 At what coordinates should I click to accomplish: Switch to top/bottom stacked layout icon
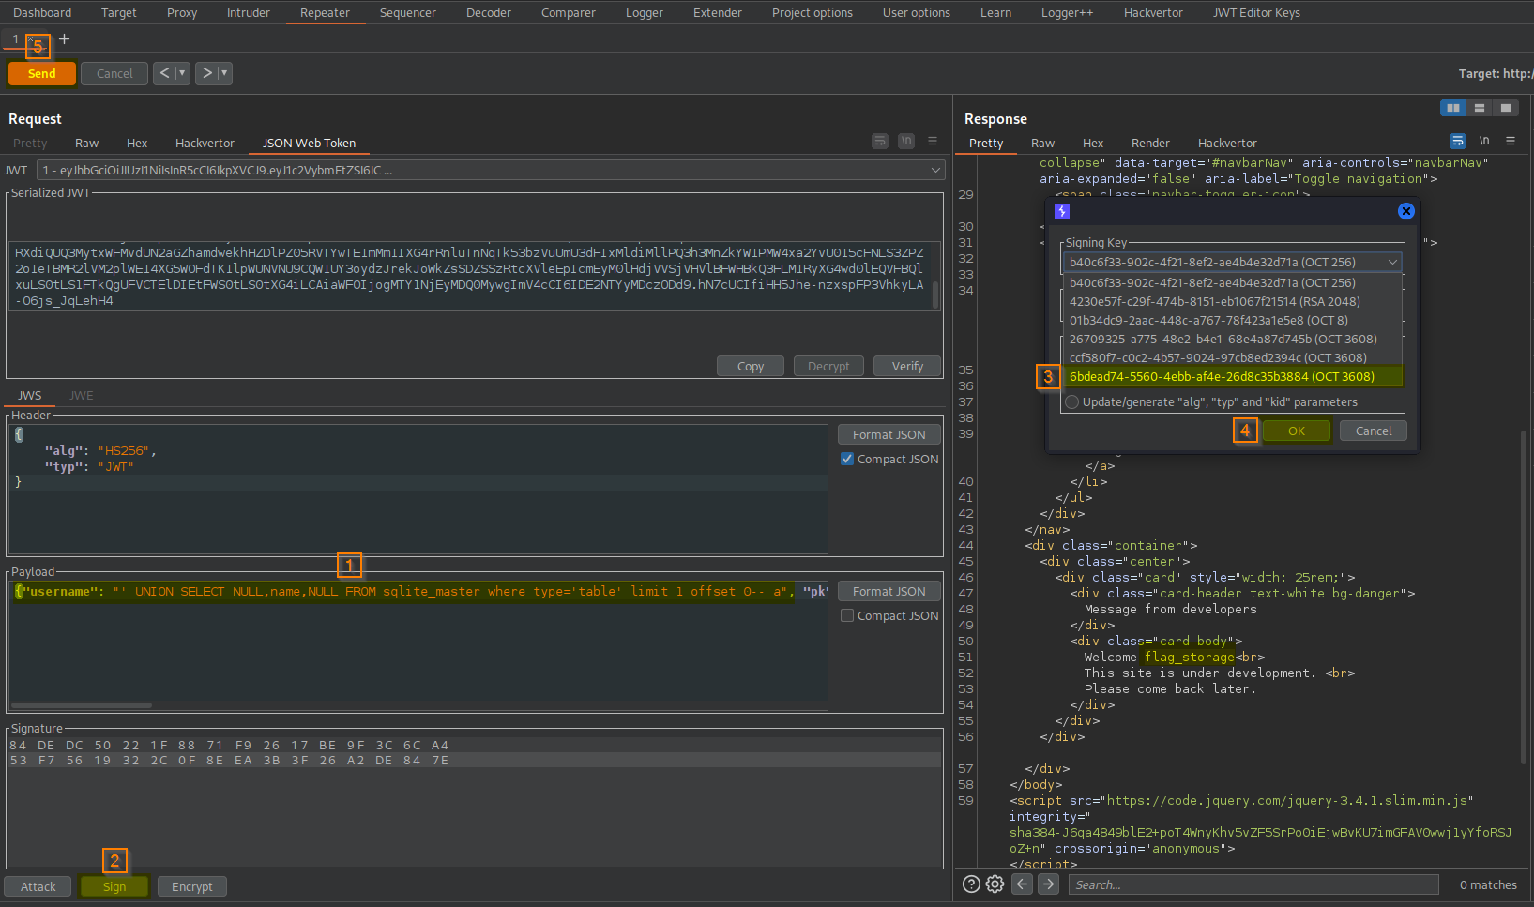[1480, 108]
